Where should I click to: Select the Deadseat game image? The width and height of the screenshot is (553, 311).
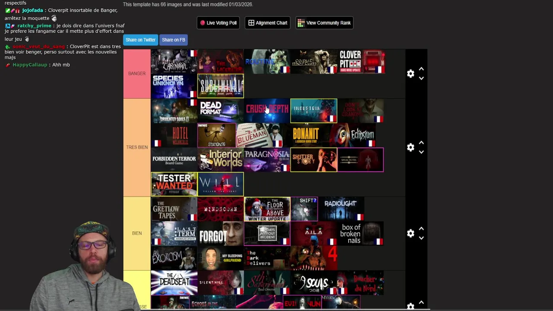(x=174, y=283)
